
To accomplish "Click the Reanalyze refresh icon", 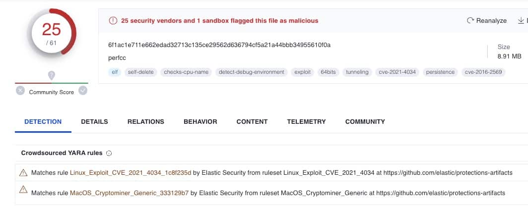I will [470, 21].
